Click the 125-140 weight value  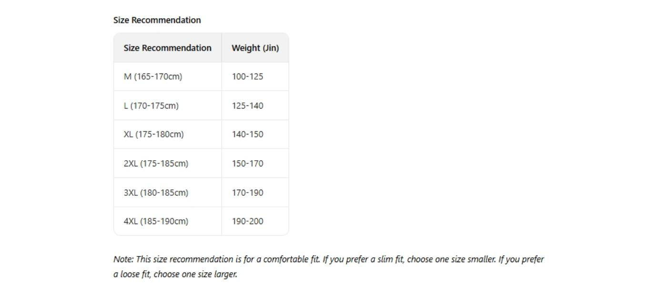[247, 105]
